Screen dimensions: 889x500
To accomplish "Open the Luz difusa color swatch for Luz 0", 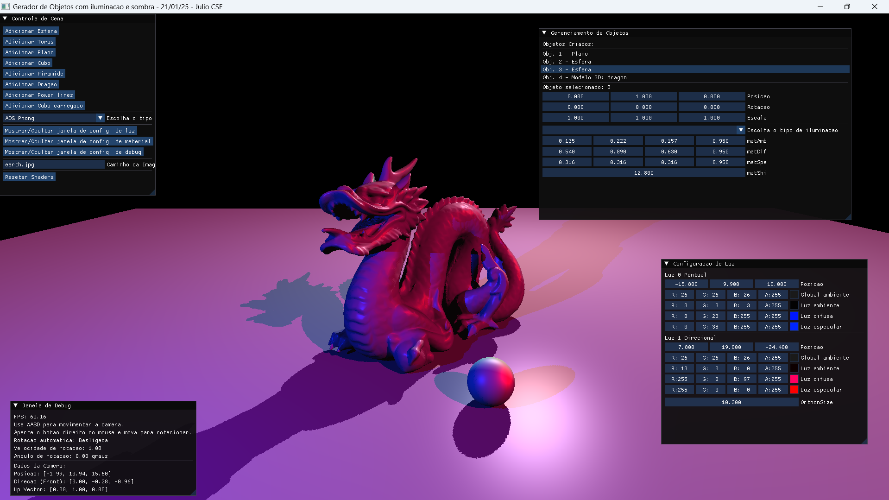I will coord(794,316).
